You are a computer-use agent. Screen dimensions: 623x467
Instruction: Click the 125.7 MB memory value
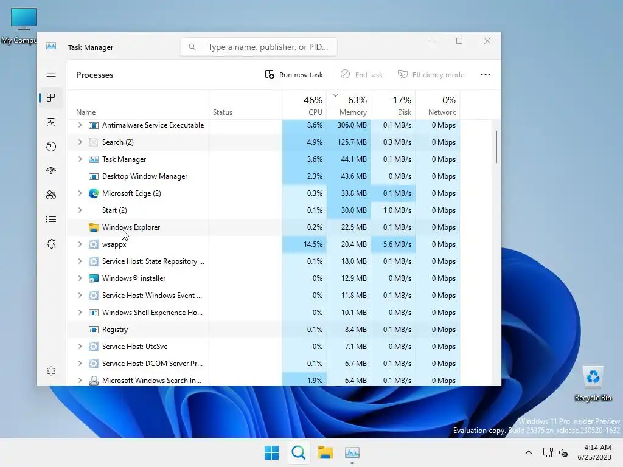pyautogui.click(x=352, y=142)
